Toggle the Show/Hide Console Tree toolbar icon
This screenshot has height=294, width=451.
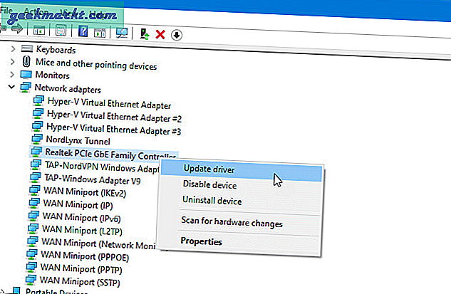[38, 30]
